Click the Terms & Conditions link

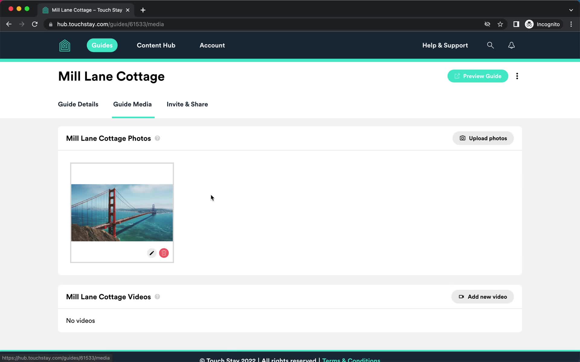point(351,360)
